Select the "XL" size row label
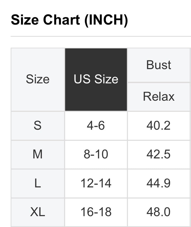This screenshot has width=191, height=227. 38,212
